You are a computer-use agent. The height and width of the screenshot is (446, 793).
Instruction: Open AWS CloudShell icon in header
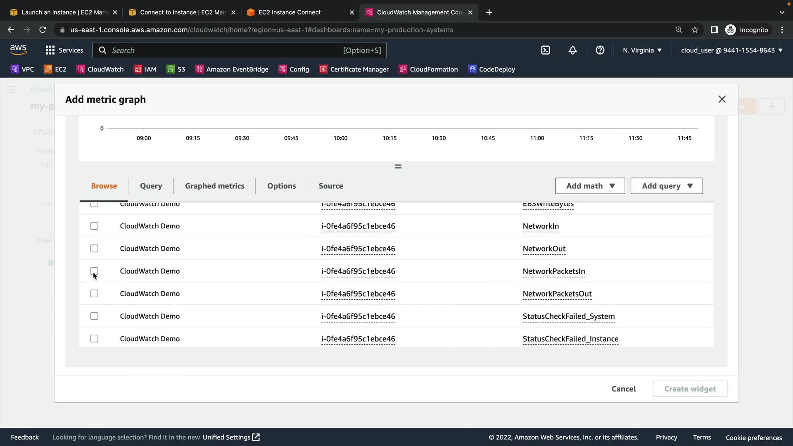545,50
